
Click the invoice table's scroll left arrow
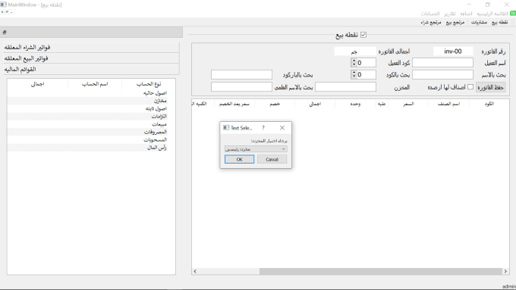195,271
